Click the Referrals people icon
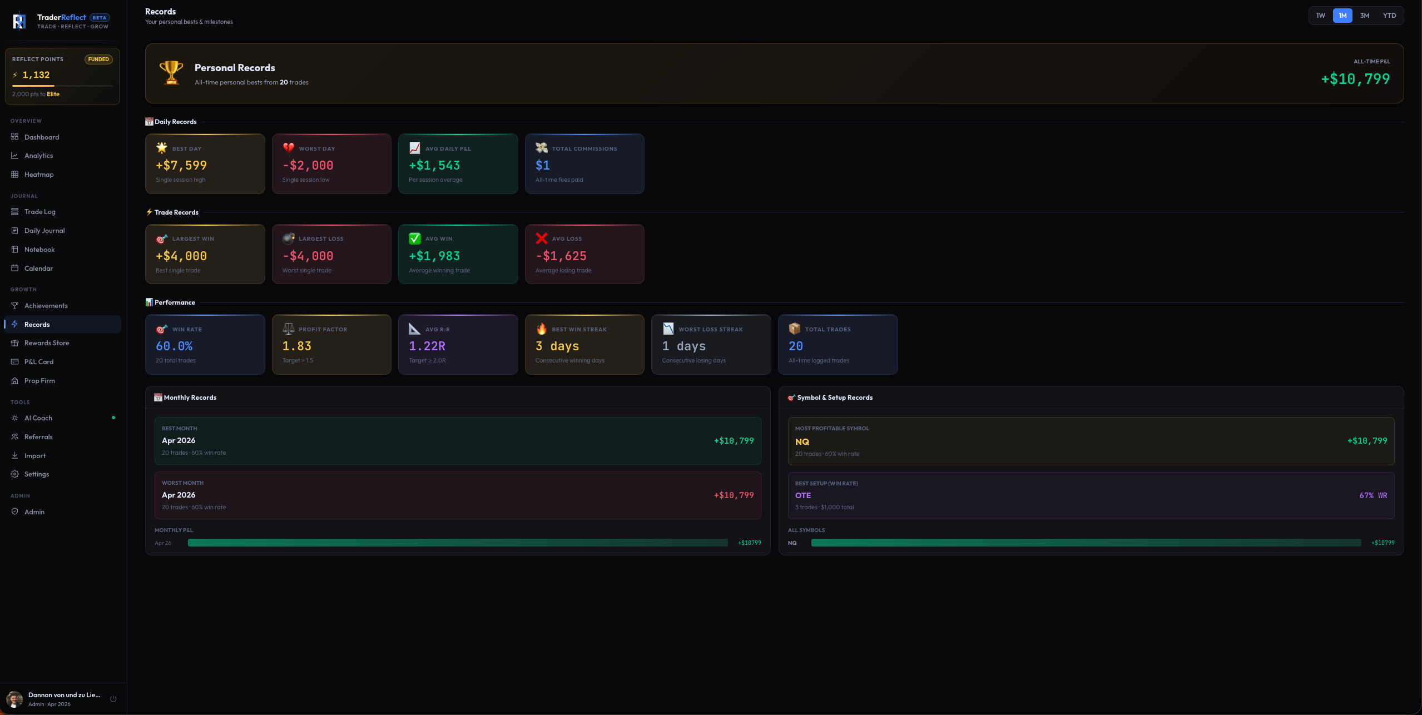This screenshot has height=715, width=1422. tap(15, 437)
